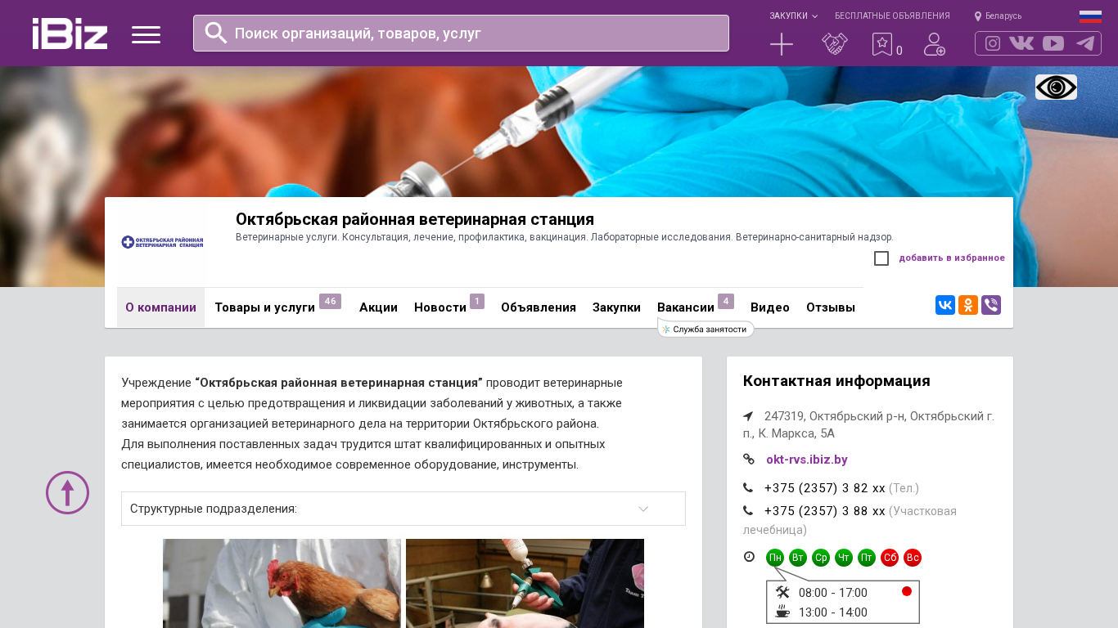
Task: Open the Telegram icon in header
Action: coord(1085,43)
